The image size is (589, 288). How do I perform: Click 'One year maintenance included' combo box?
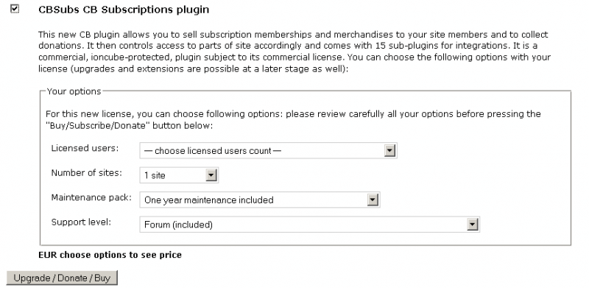pos(260,200)
